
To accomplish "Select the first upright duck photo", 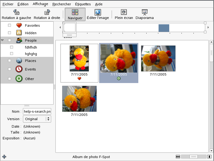I will pos(79,58).
